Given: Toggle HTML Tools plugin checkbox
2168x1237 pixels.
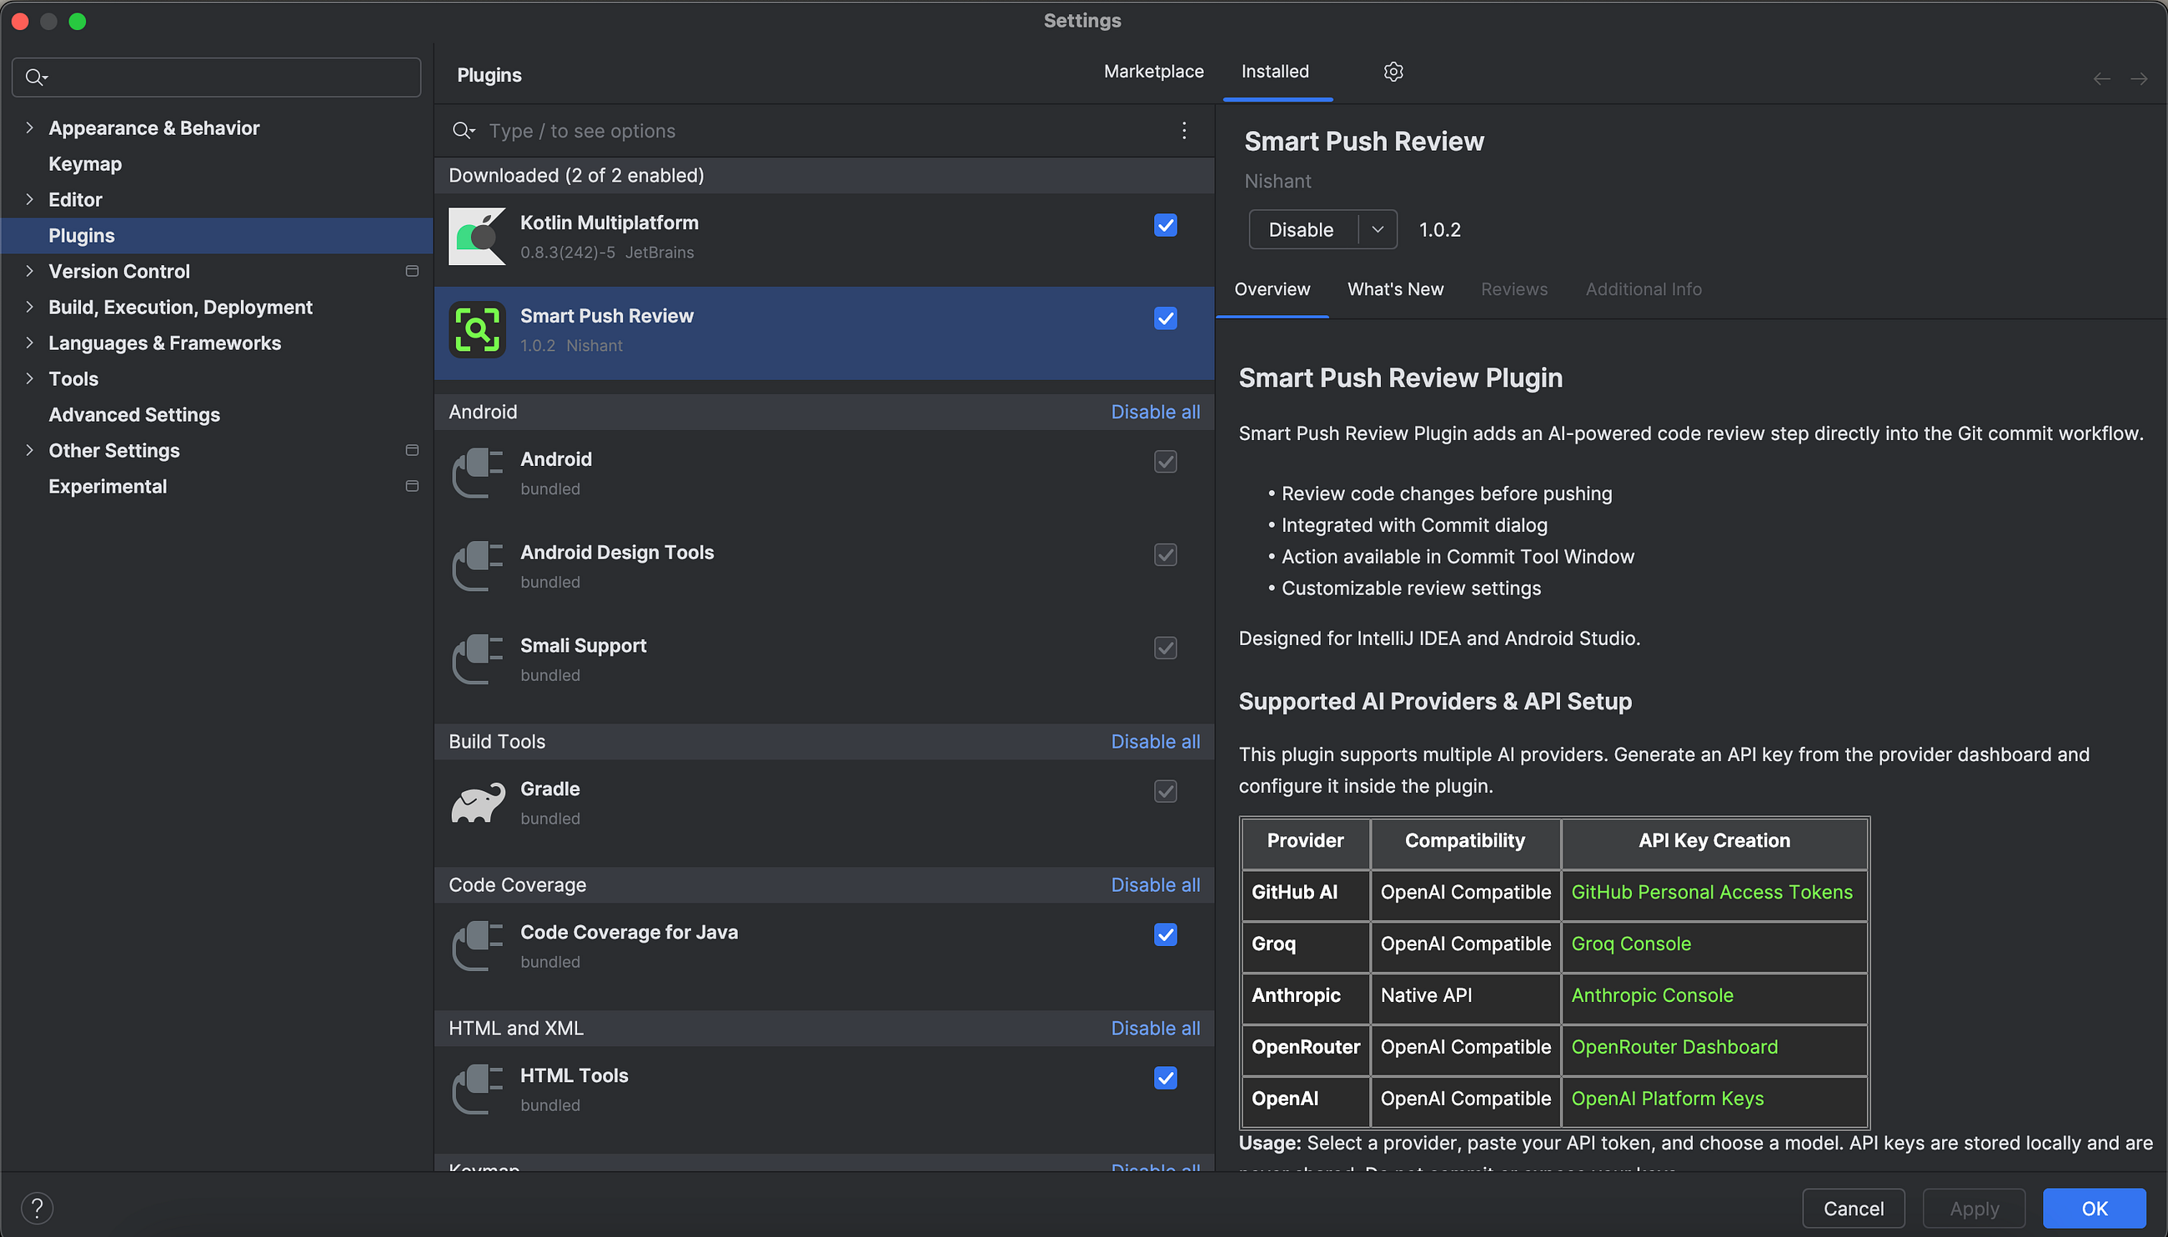Looking at the screenshot, I should point(1165,1078).
